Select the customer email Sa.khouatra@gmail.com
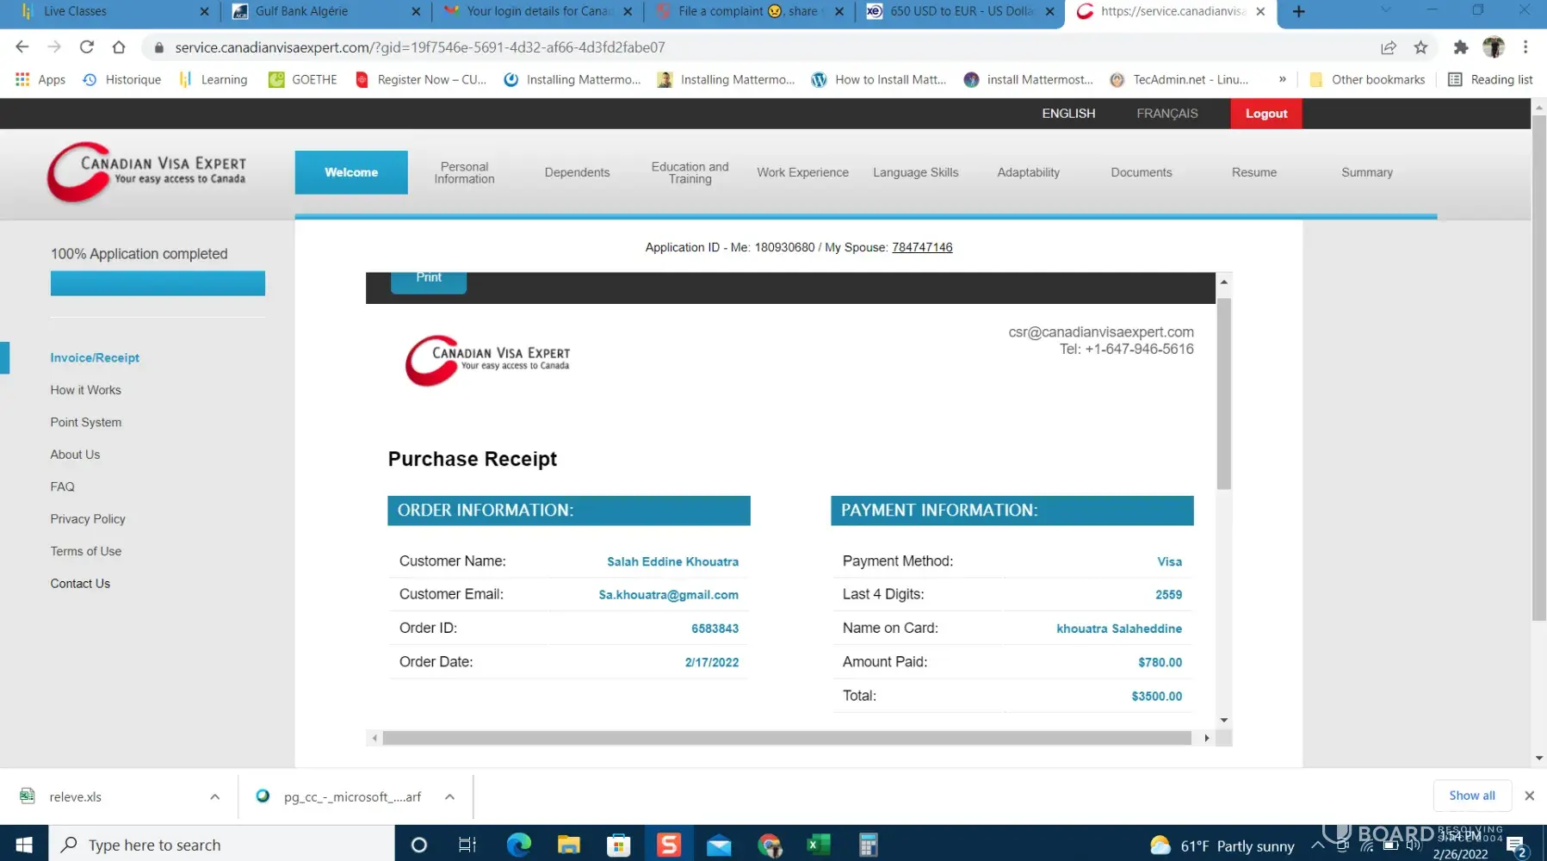The width and height of the screenshot is (1547, 861). tap(668, 595)
